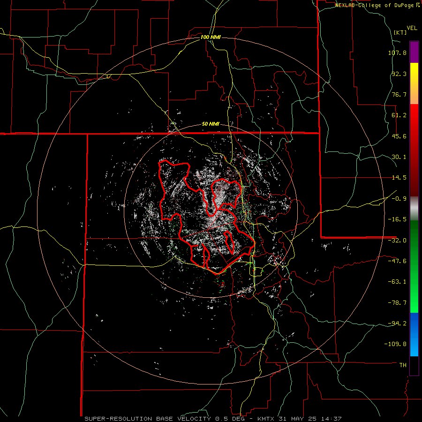
Task: Pick the purple segment of the velocity color bar
Action: [414, 52]
